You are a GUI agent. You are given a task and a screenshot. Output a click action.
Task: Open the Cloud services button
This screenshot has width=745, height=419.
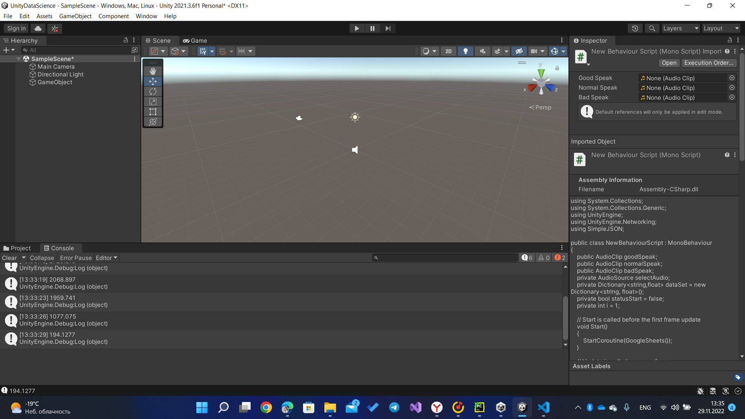tap(38, 28)
